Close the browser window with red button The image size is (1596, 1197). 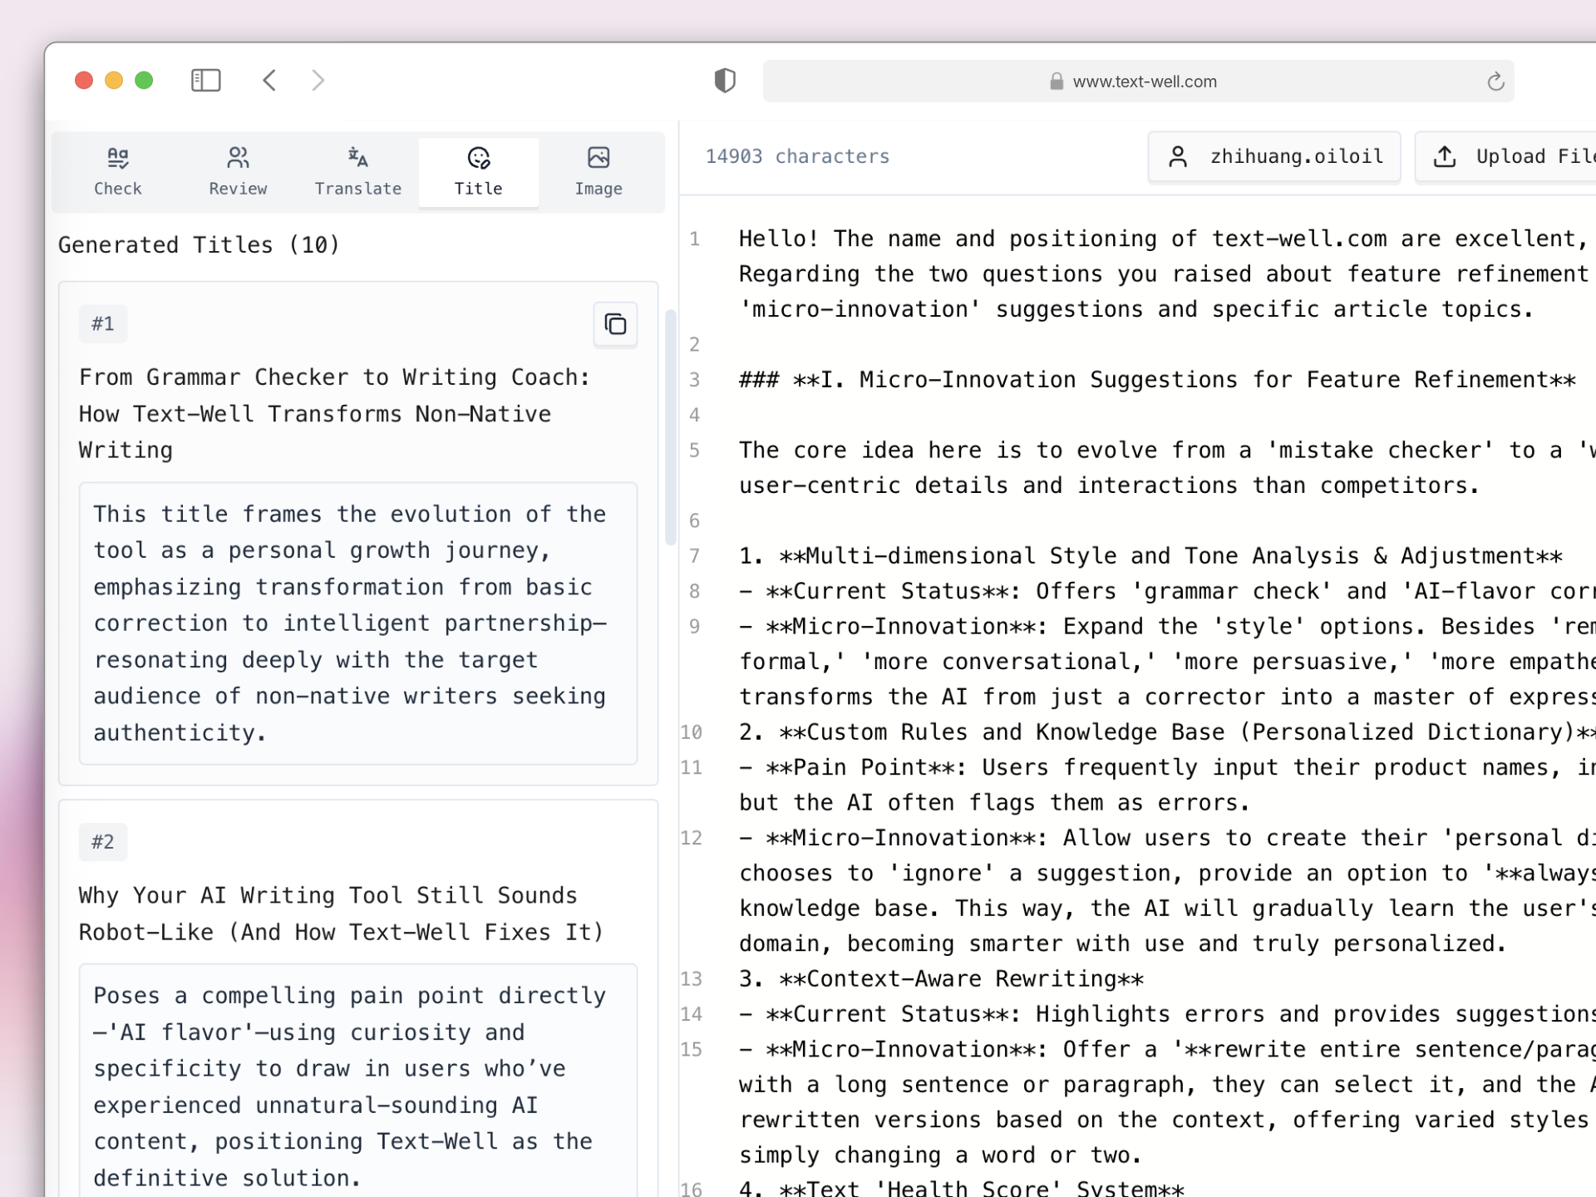tap(84, 81)
